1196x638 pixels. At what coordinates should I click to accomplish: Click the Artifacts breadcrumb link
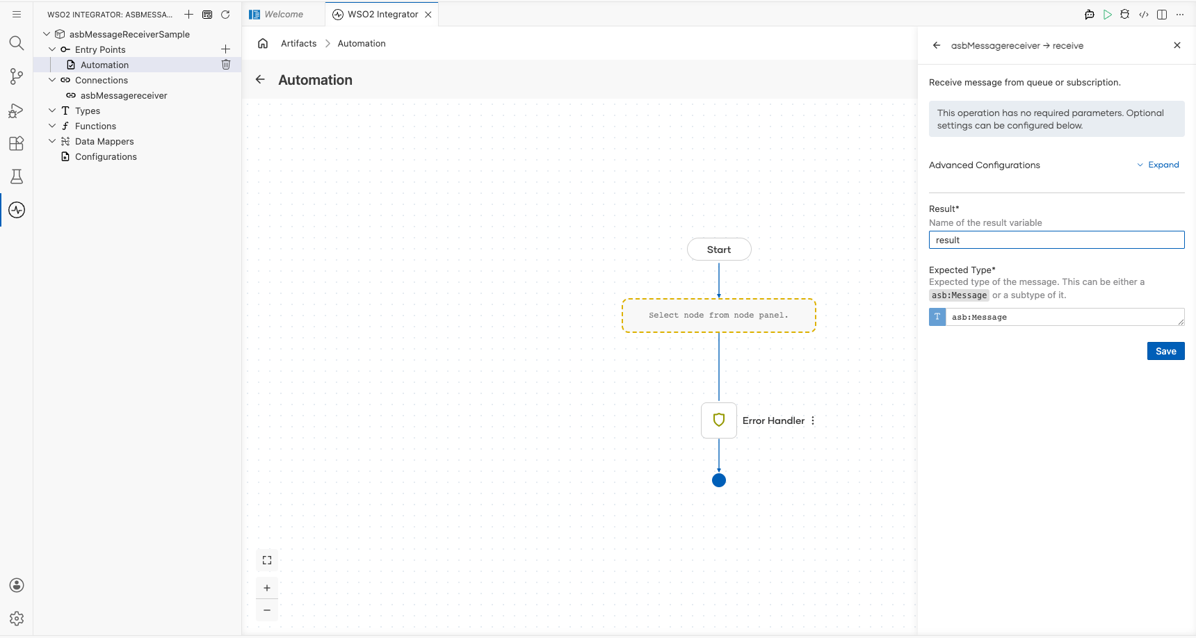(299, 43)
